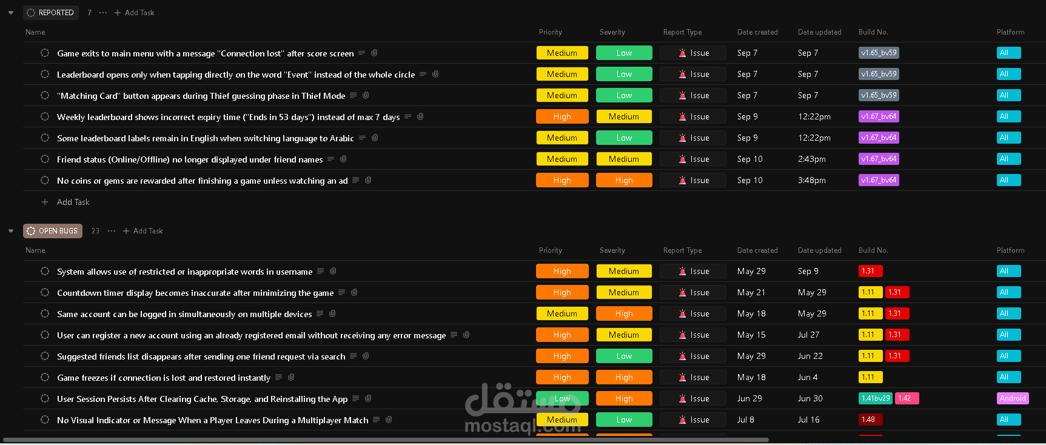The height and width of the screenshot is (445, 1046).
Task: Toggle status circle for 'Leaderboard opens only when tapping' task
Action: pos(45,74)
